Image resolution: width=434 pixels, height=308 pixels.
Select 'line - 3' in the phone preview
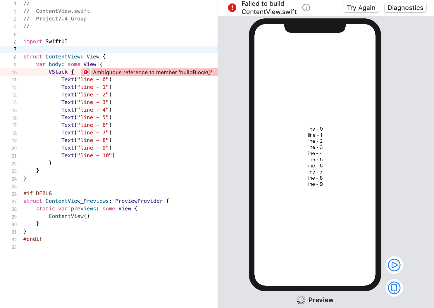315,147
